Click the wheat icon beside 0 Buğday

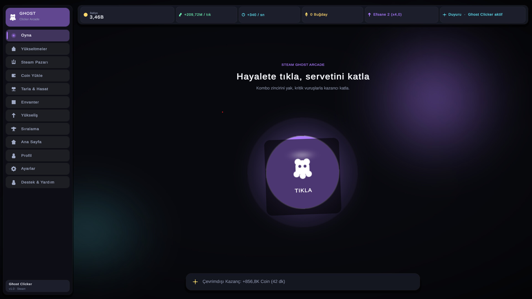[x=306, y=14]
